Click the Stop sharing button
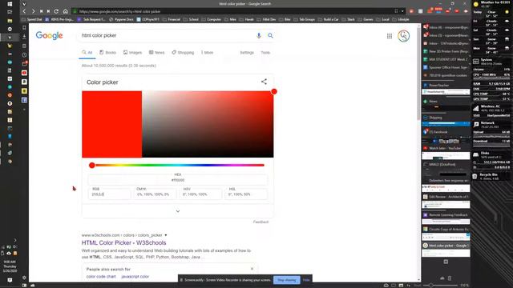The width and height of the screenshot is (513, 288). [x=287, y=280]
